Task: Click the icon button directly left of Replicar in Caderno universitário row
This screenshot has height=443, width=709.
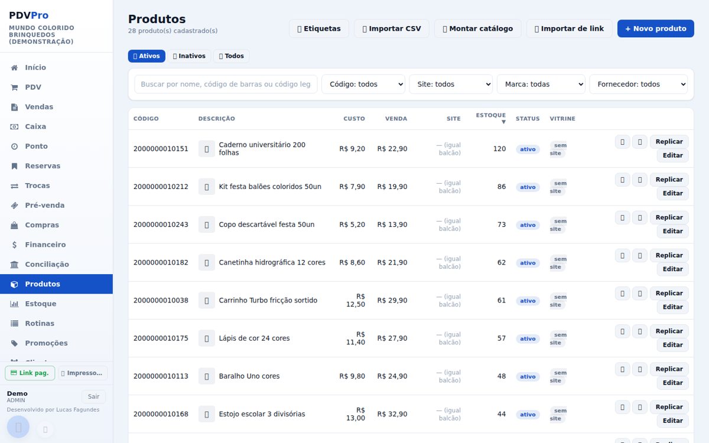Action: (640, 142)
